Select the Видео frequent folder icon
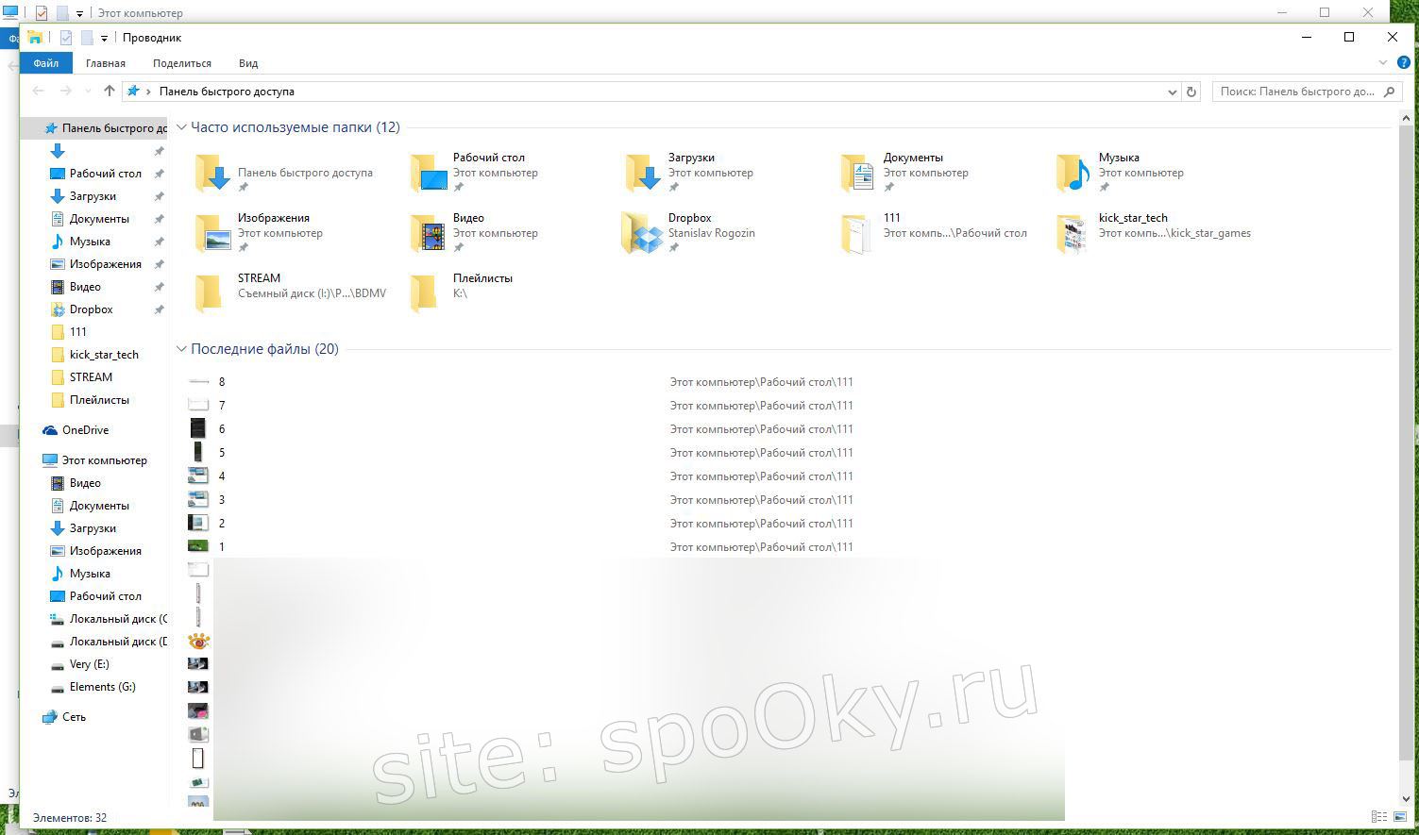The image size is (1419, 835). click(x=430, y=233)
